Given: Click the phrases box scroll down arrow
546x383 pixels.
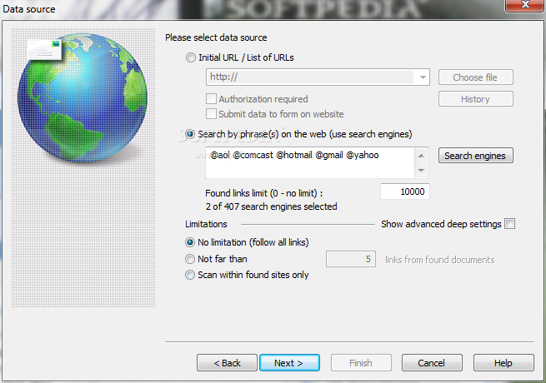Looking at the screenshot, I should (421, 170).
